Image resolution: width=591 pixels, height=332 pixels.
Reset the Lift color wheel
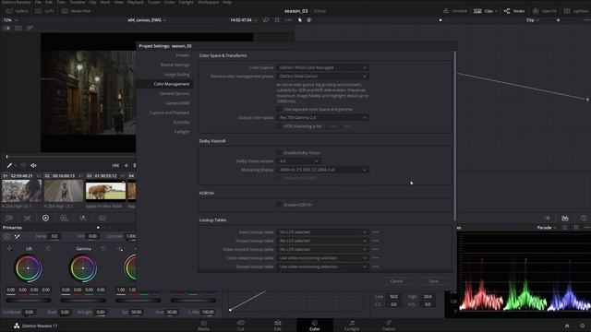point(48,248)
